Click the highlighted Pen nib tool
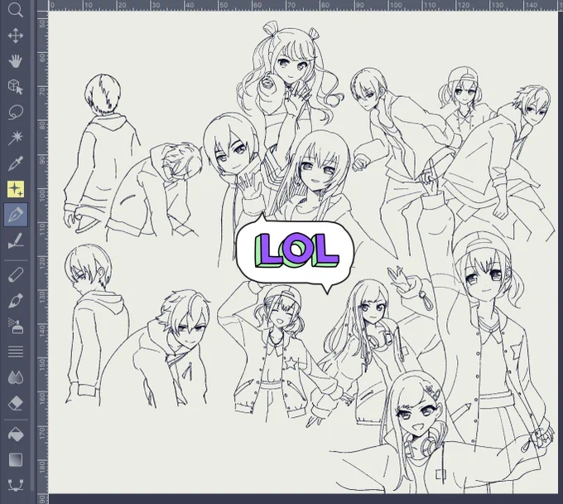Image resolution: width=563 pixels, height=504 pixels. 16,215
